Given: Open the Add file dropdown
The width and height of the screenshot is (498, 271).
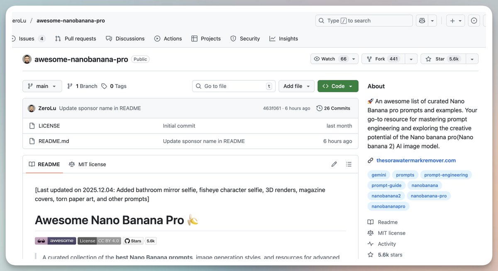Looking at the screenshot, I should [296, 86].
